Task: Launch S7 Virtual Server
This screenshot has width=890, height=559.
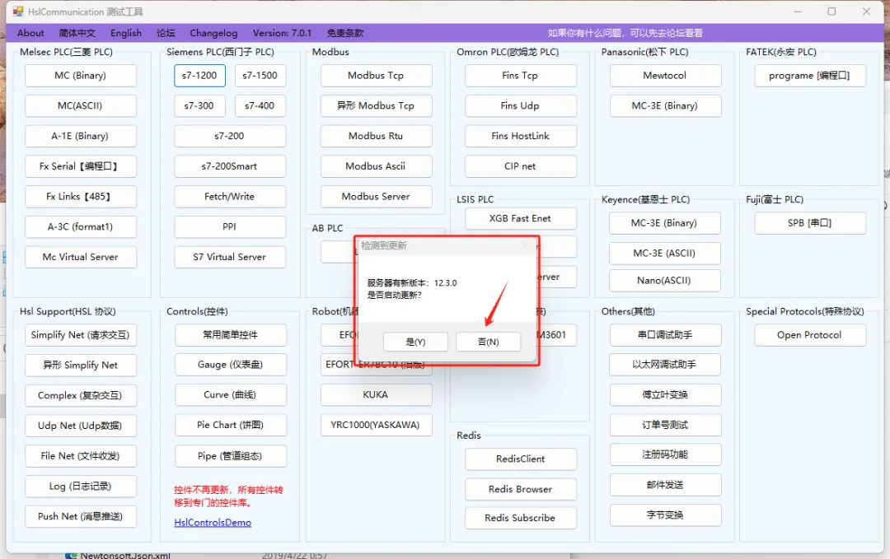Action: tap(230, 257)
